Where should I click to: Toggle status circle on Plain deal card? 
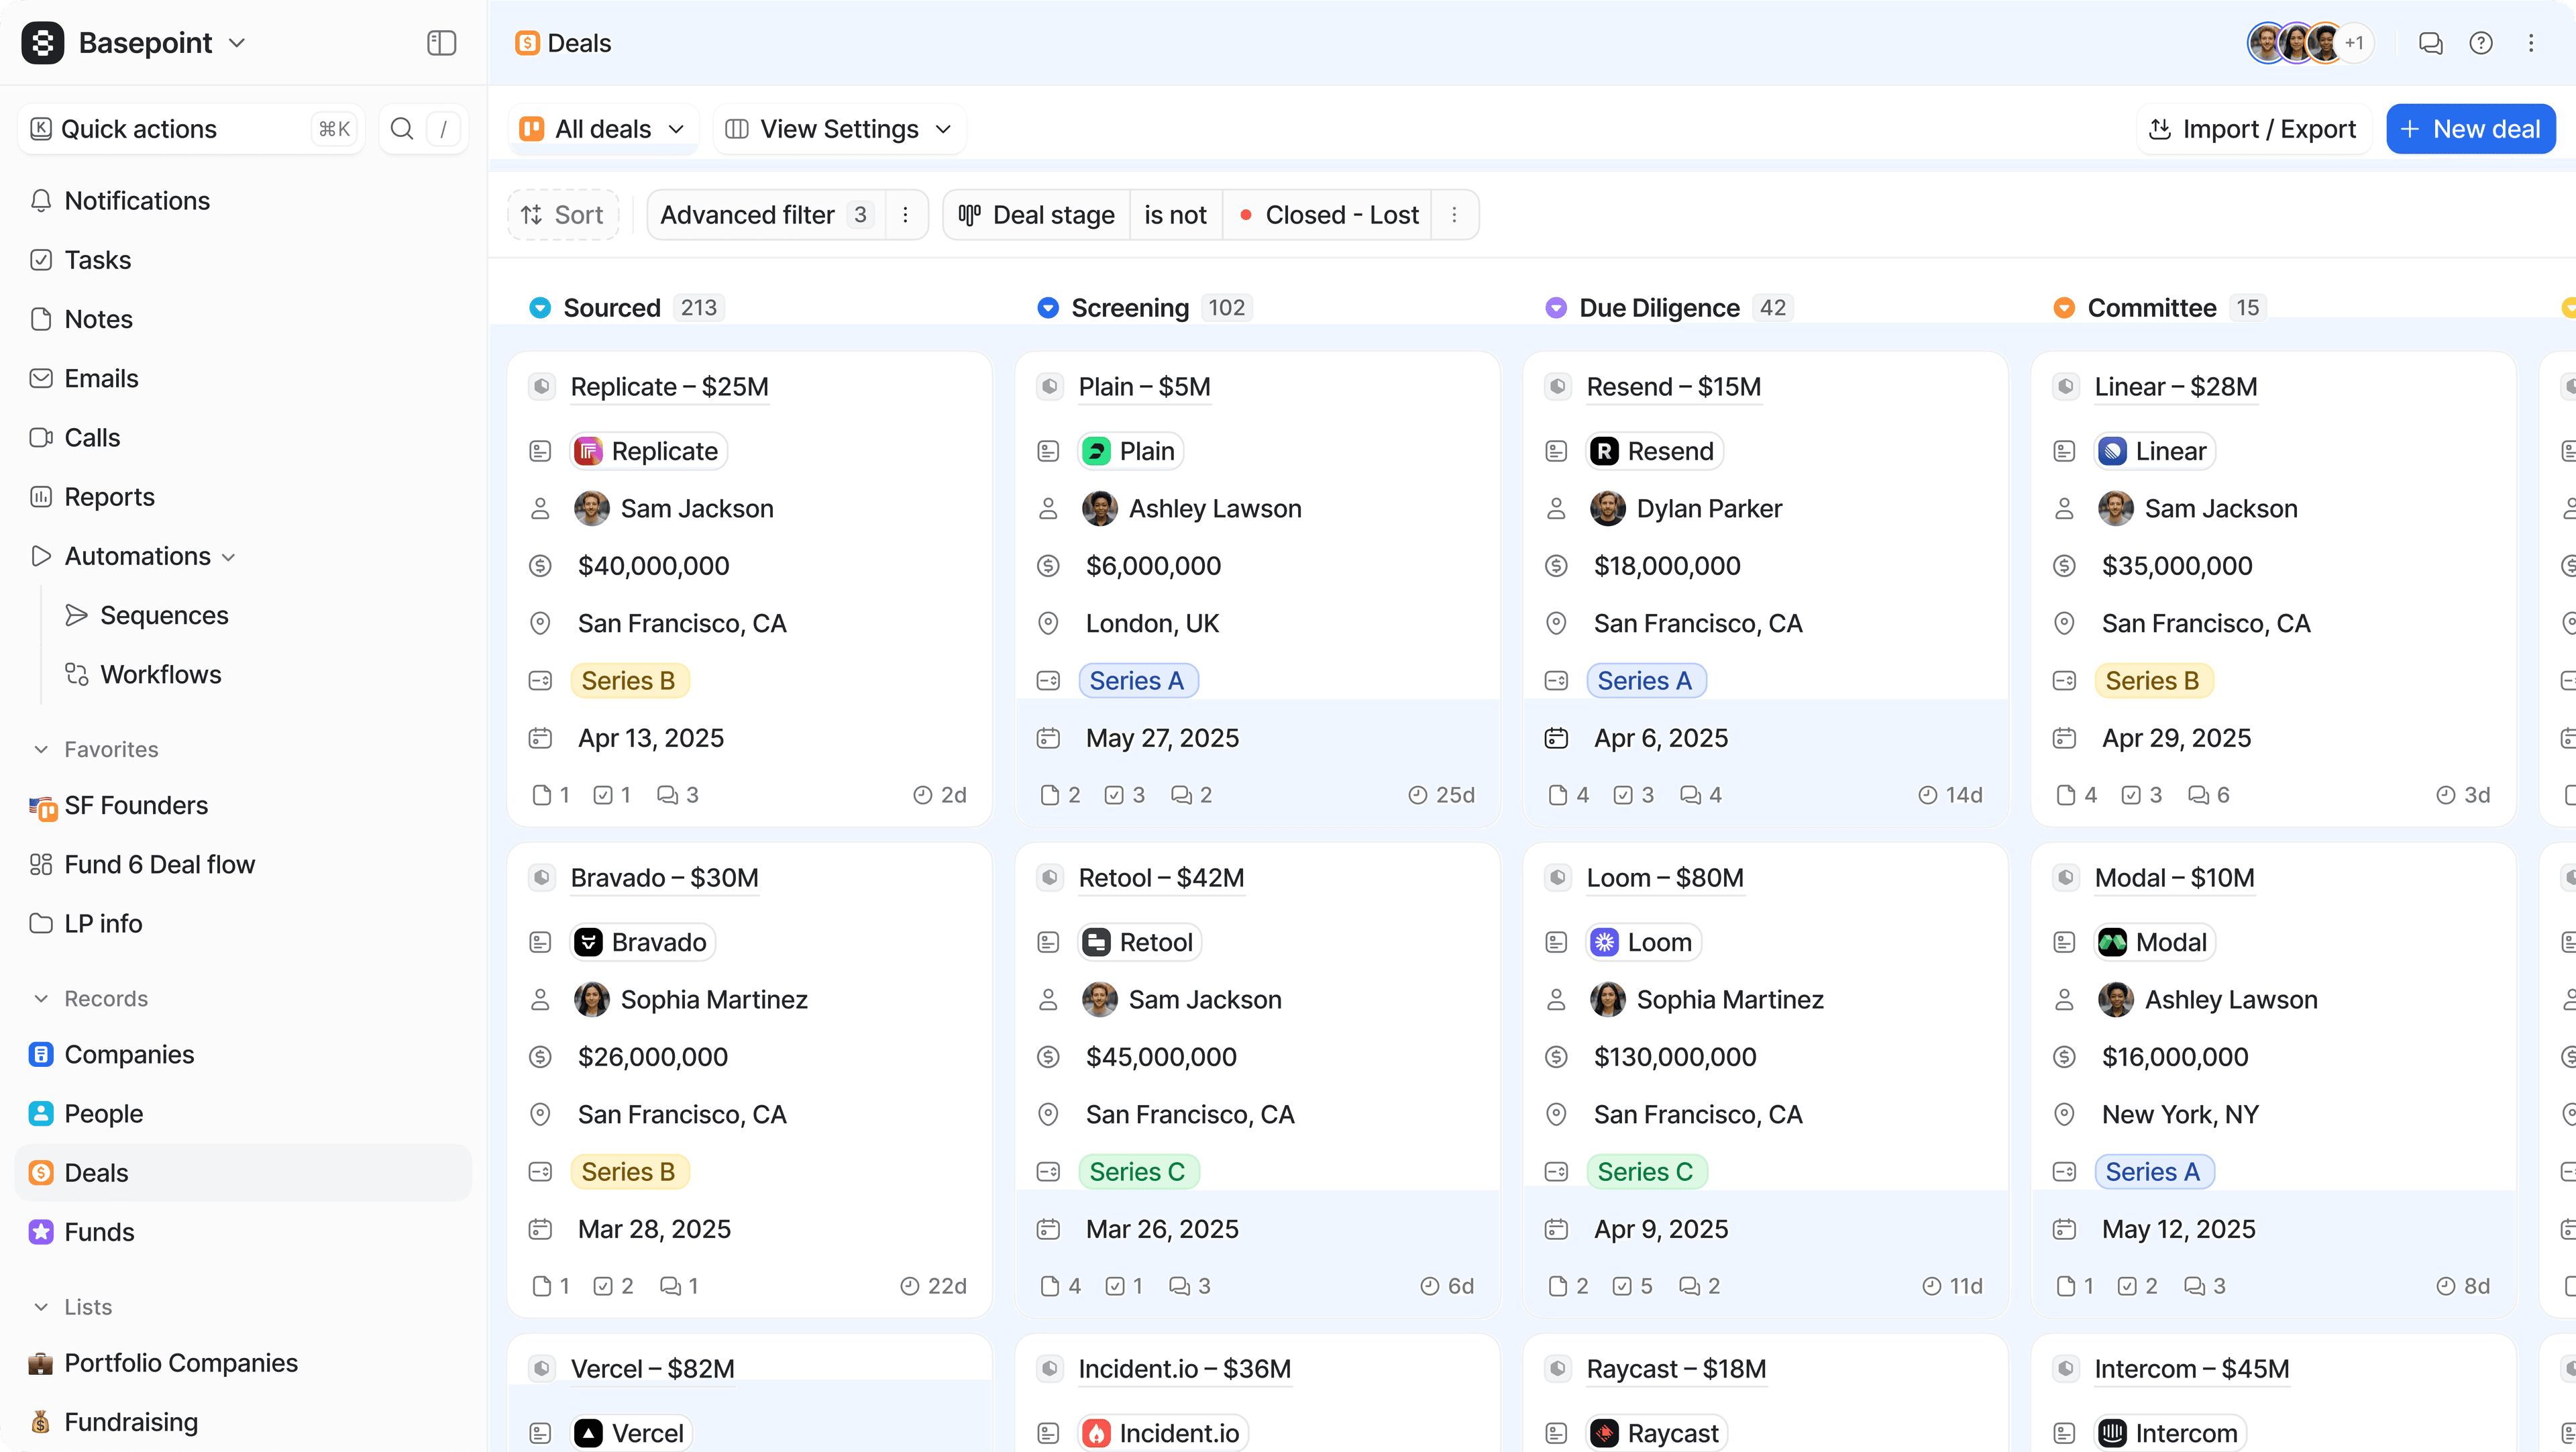pyautogui.click(x=1049, y=387)
